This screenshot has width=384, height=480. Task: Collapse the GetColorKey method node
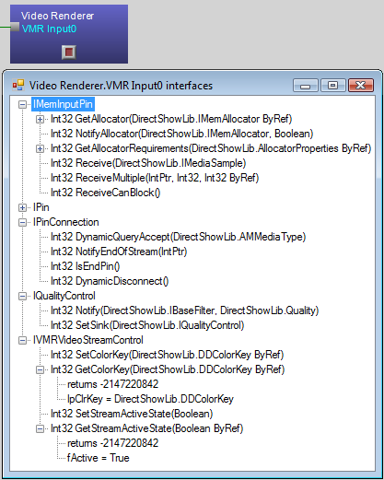click(40, 369)
